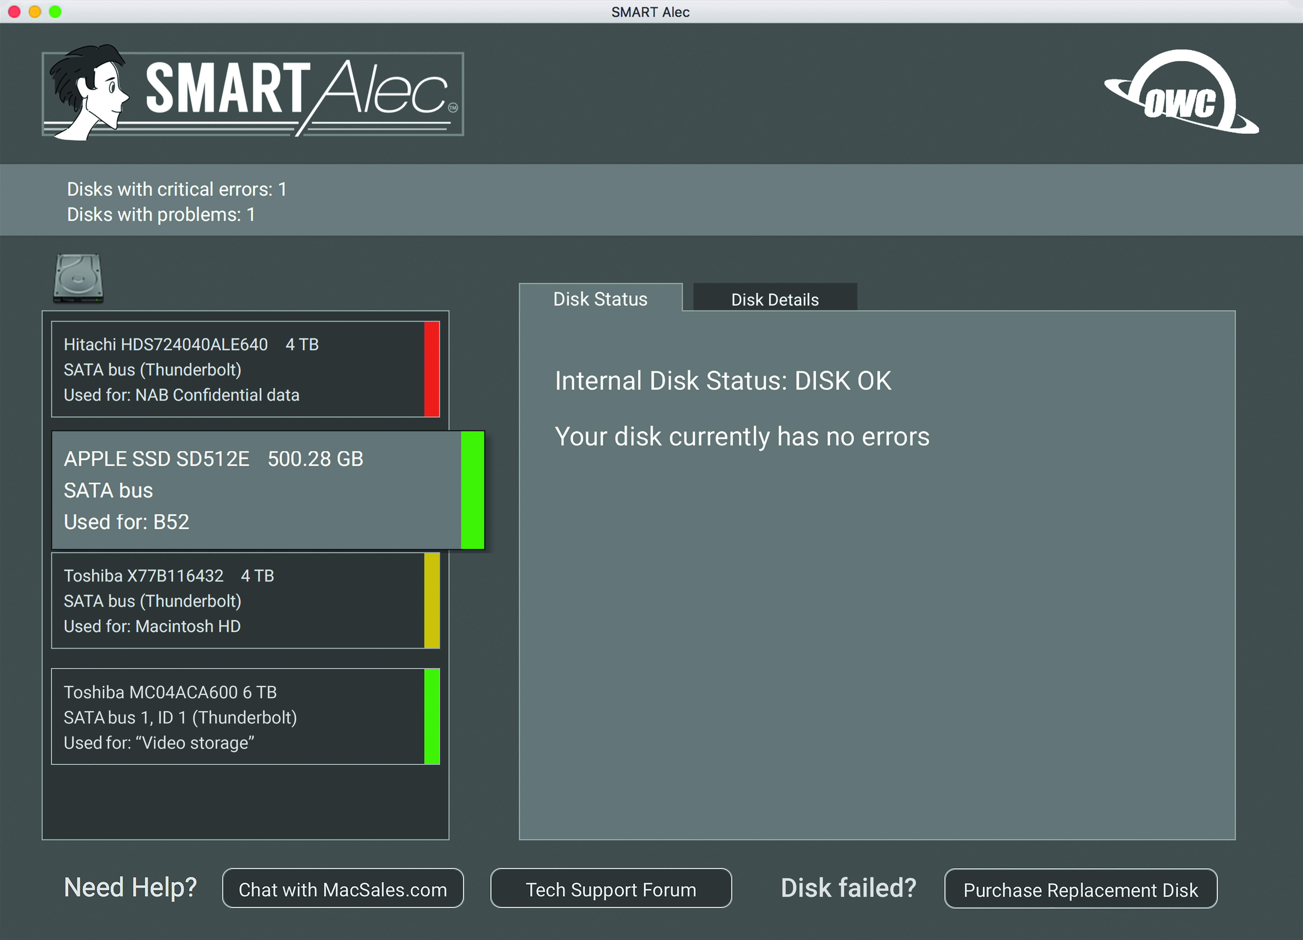This screenshot has width=1303, height=940.
Task: Click the 'Disk failed?' label
Action: 849,888
